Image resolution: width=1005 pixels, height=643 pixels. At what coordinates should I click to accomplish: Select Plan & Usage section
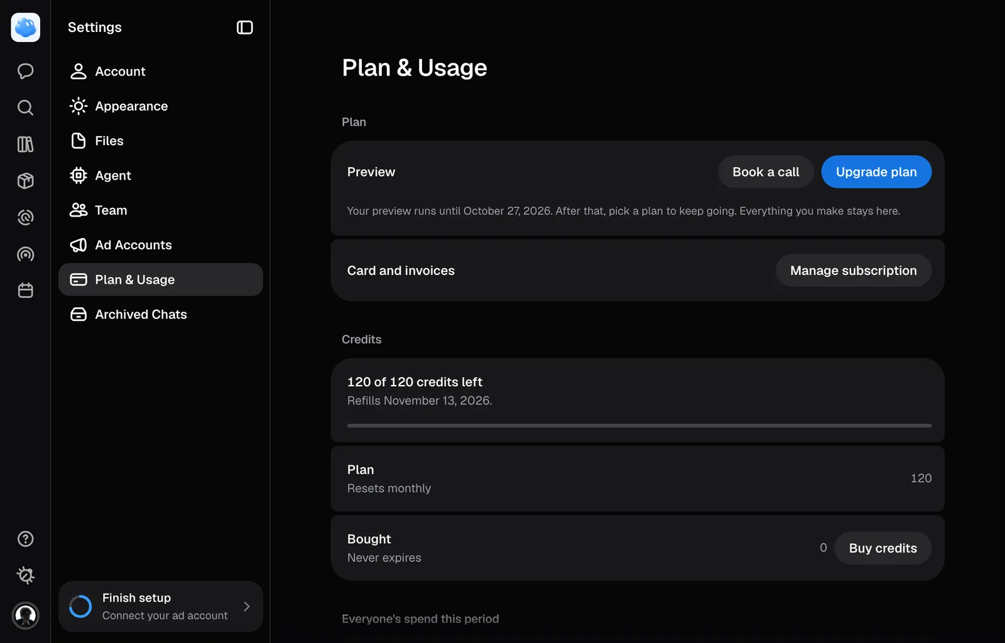point(161,279)
